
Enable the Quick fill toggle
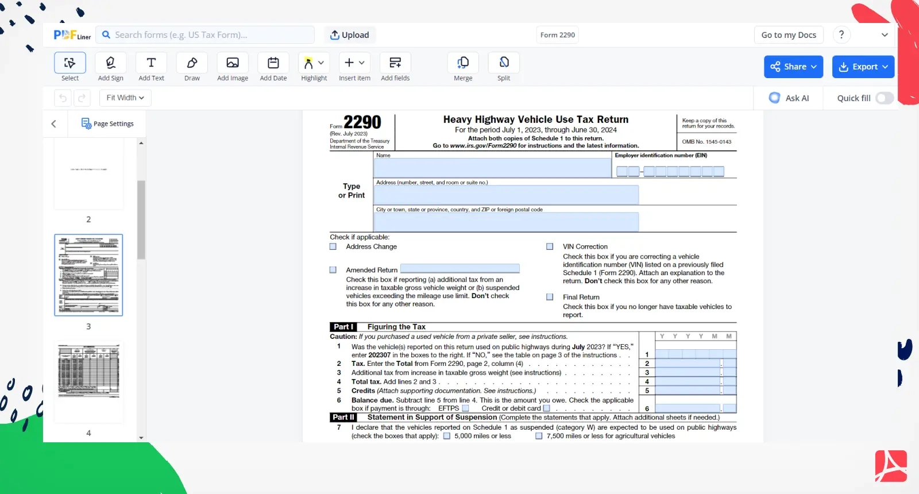tap(884, 98)
